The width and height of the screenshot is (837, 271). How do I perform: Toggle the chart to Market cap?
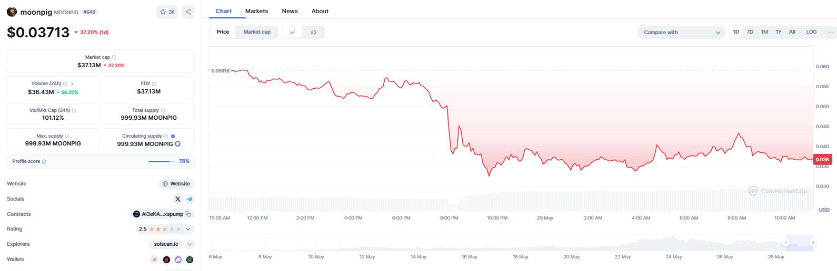[257, 32]
